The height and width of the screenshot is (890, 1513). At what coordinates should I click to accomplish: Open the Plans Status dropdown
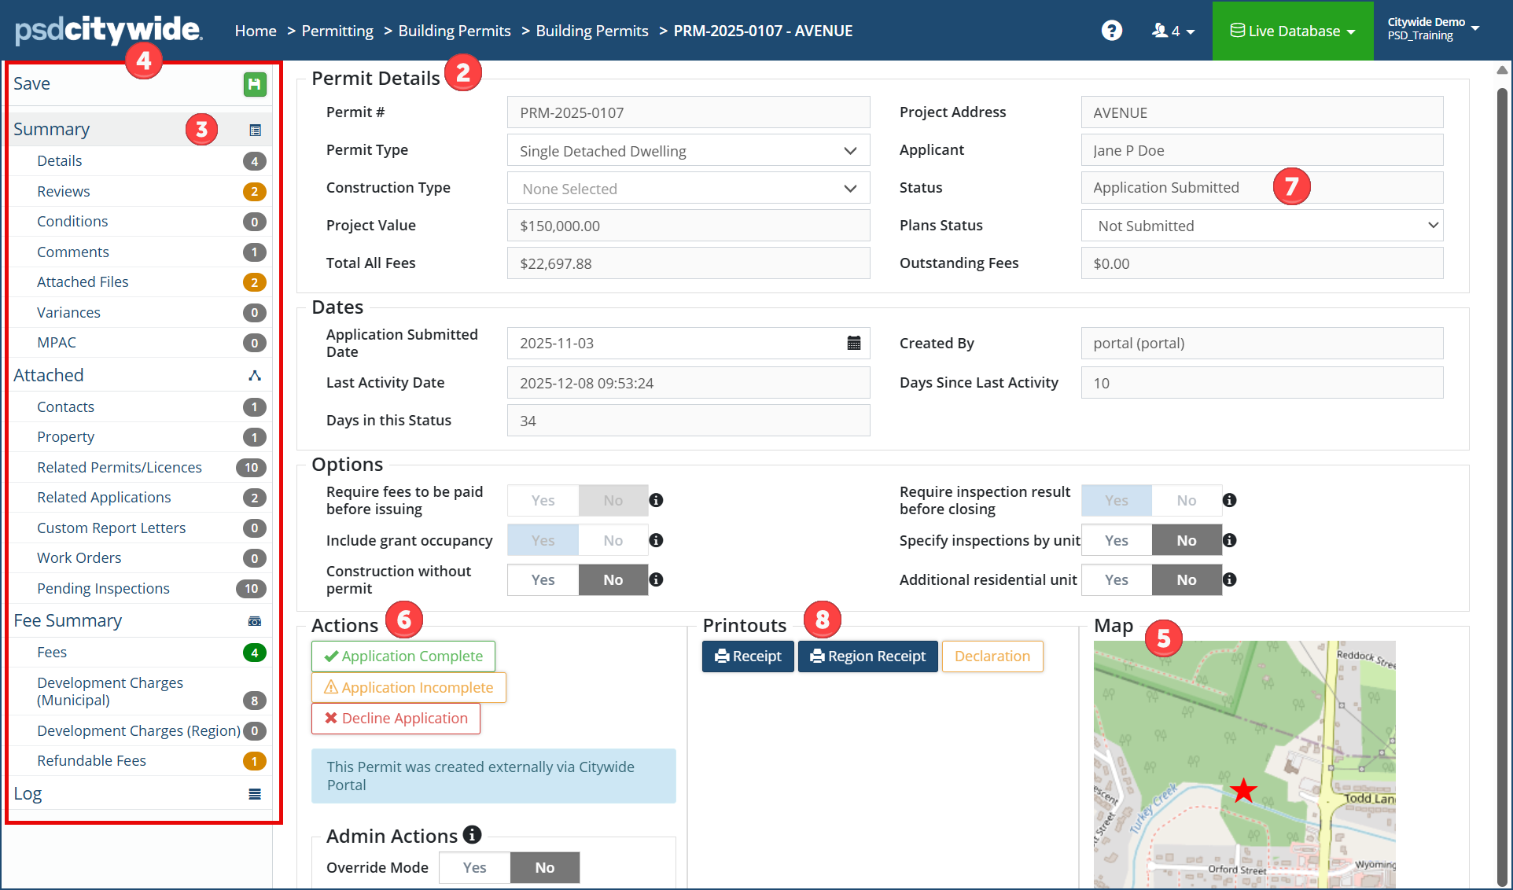(x=1261, y=226)
